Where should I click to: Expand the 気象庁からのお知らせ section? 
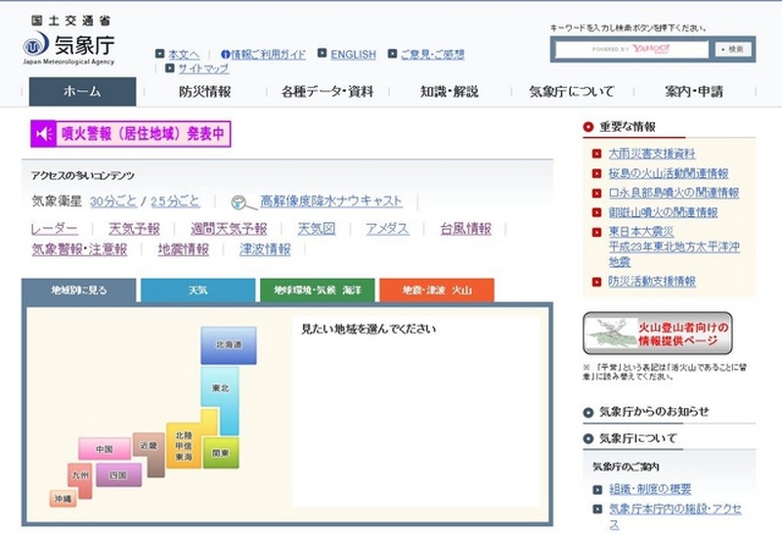pos(652,412)
